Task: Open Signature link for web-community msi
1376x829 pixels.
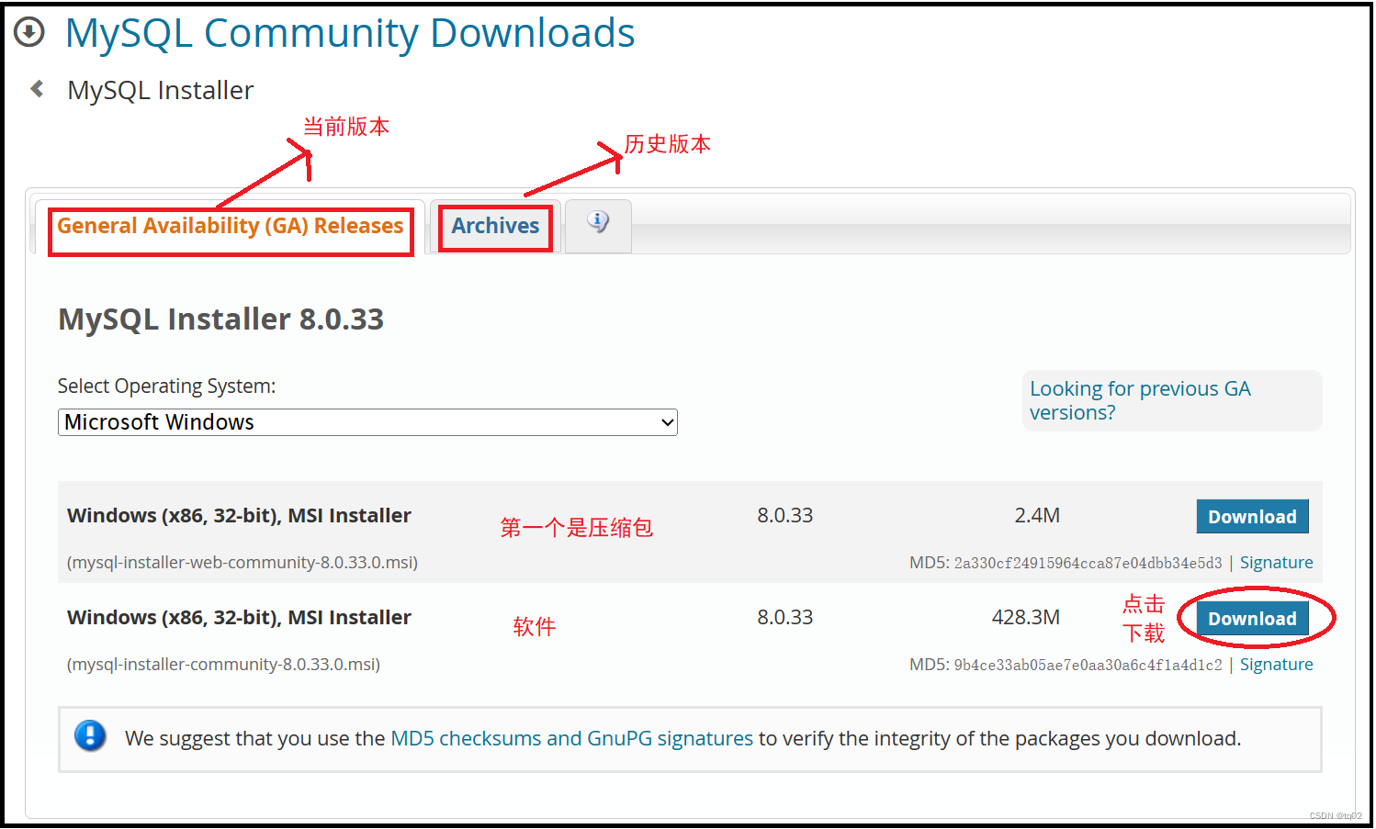Action: (x=1276, y=563)
